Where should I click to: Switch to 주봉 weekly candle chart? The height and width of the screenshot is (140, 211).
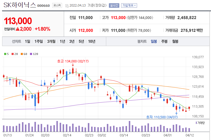164,41
